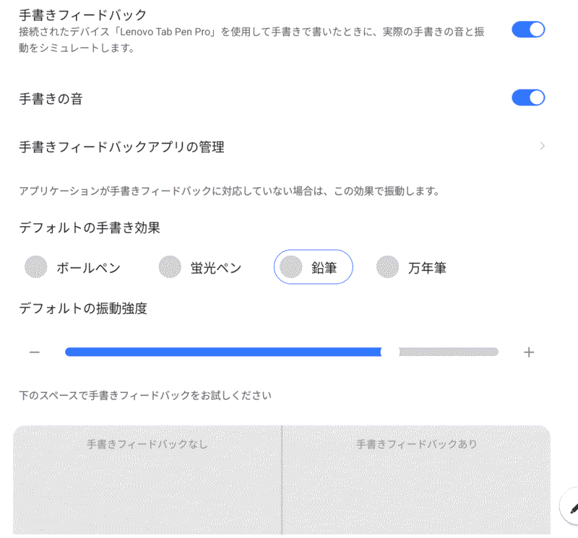Click the 鉛筆 label in the selected pill

coord(324,268)
